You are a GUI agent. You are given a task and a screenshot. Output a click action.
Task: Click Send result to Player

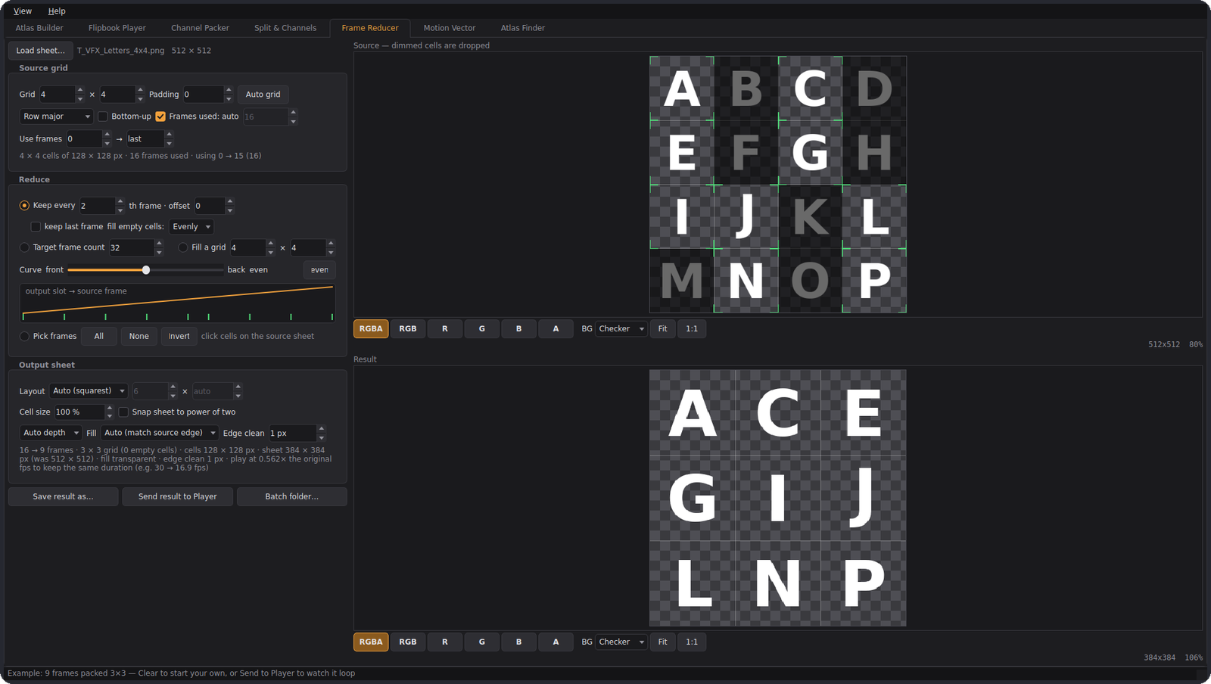click(x=178, y=497)
